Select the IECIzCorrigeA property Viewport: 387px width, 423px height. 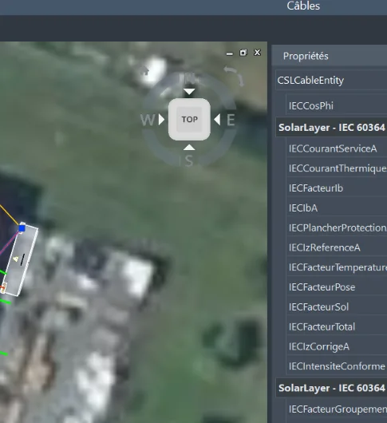[337, 346]
